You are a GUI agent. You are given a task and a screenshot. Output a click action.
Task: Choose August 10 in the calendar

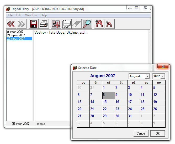click(134, 95)
